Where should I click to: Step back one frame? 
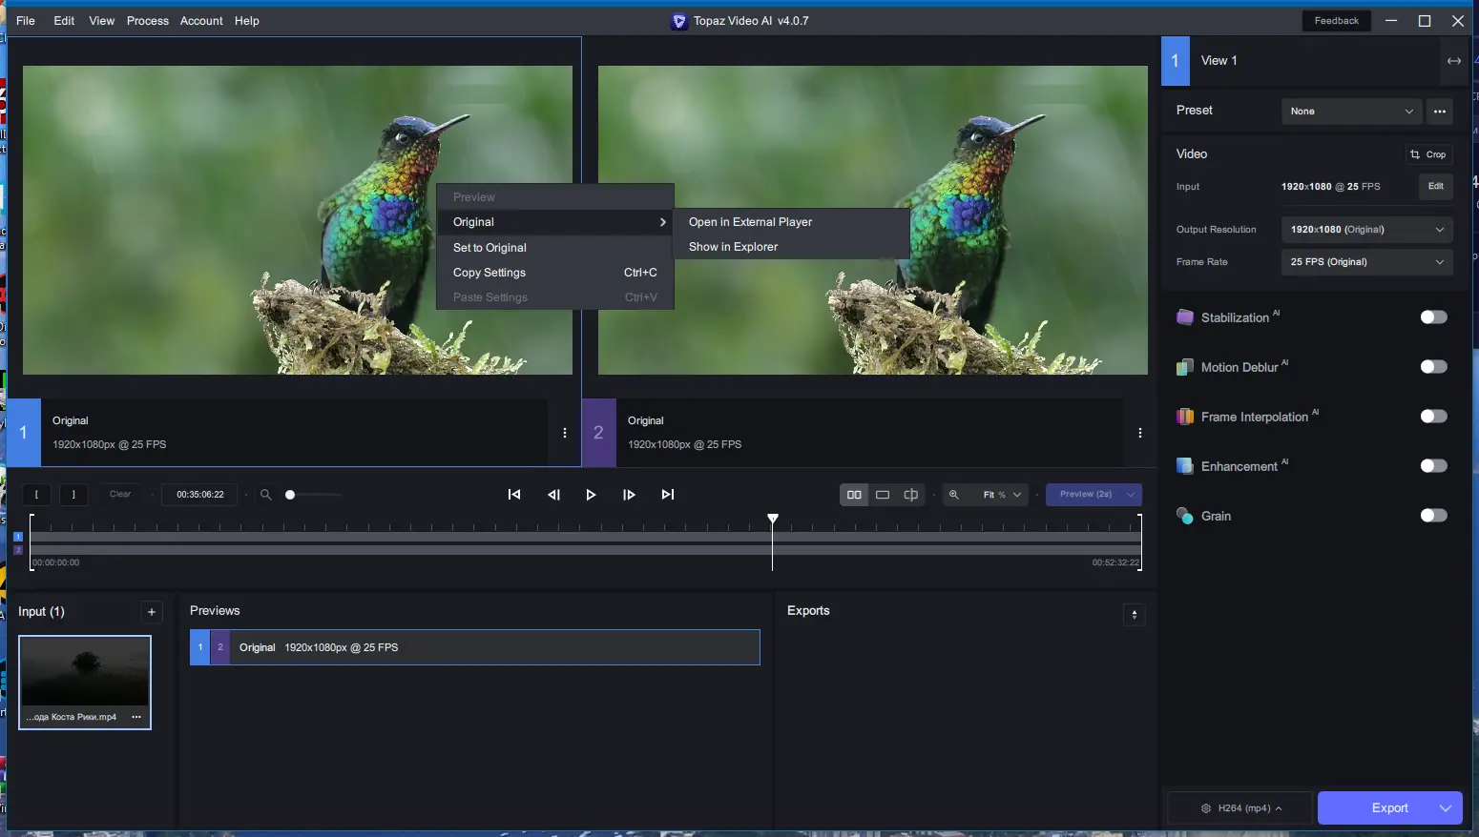tap(553, 495)
